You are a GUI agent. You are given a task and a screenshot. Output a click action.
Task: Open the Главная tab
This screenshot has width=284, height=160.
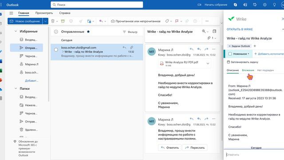[x=24, y=13]
